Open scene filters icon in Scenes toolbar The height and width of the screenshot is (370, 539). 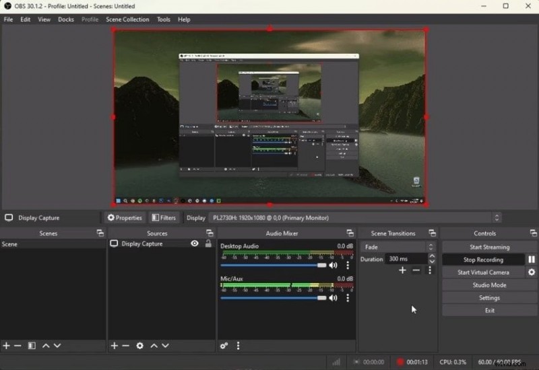(32, 345)
